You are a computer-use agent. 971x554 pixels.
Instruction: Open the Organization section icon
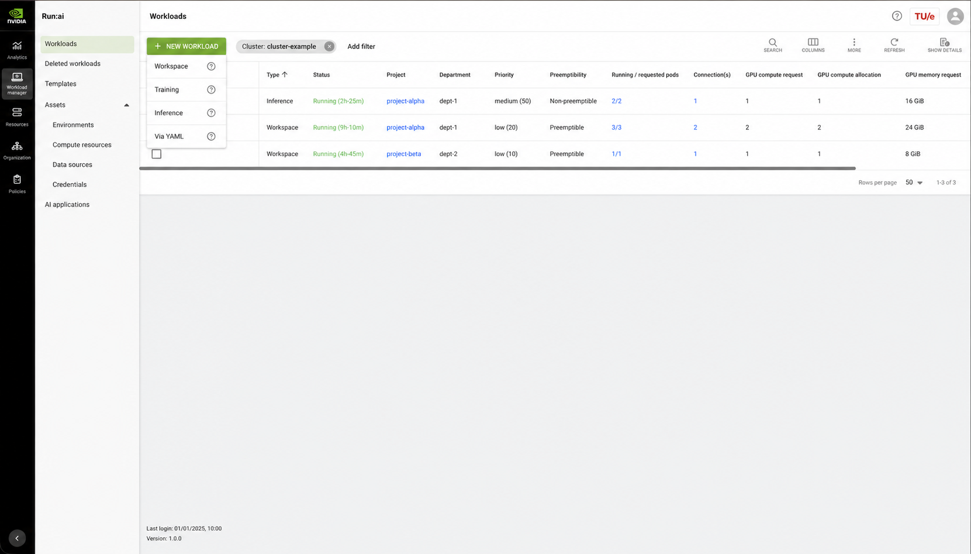(x=17, y=150)
